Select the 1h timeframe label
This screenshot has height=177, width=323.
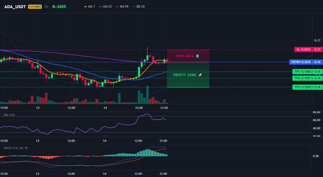[46, 7]
